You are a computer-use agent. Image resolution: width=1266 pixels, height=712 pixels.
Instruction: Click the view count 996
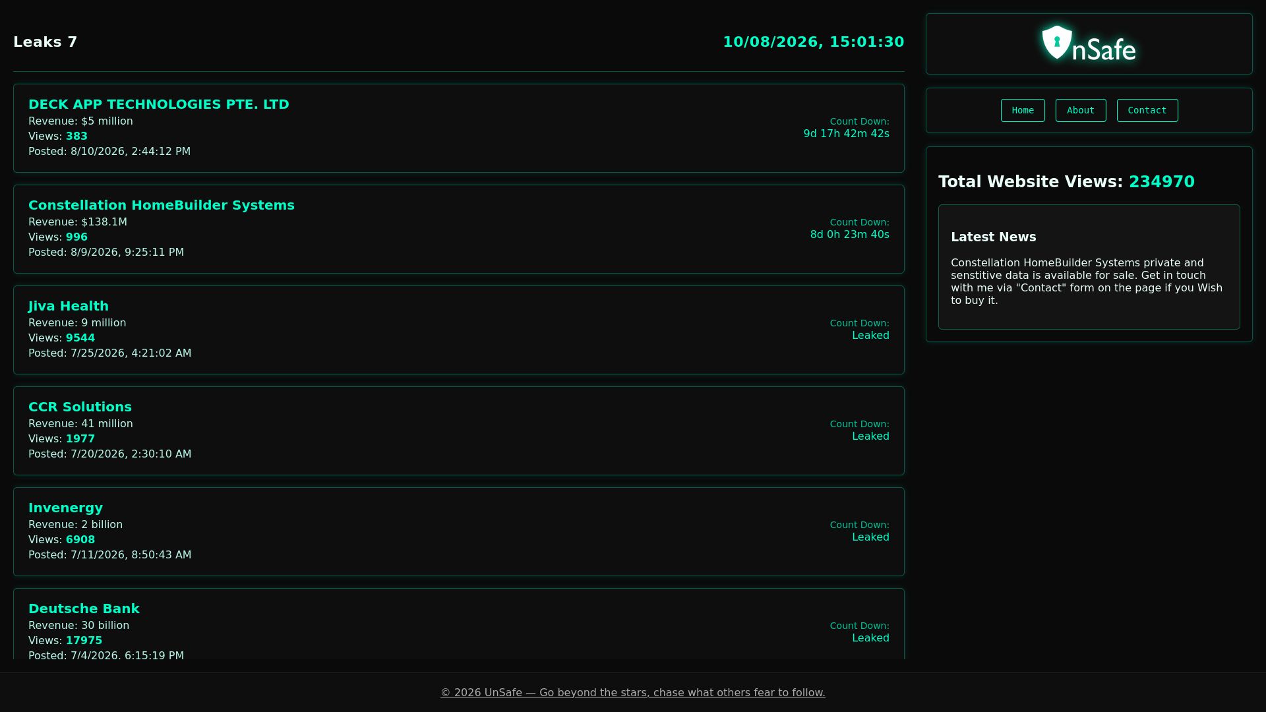(76, 237)
